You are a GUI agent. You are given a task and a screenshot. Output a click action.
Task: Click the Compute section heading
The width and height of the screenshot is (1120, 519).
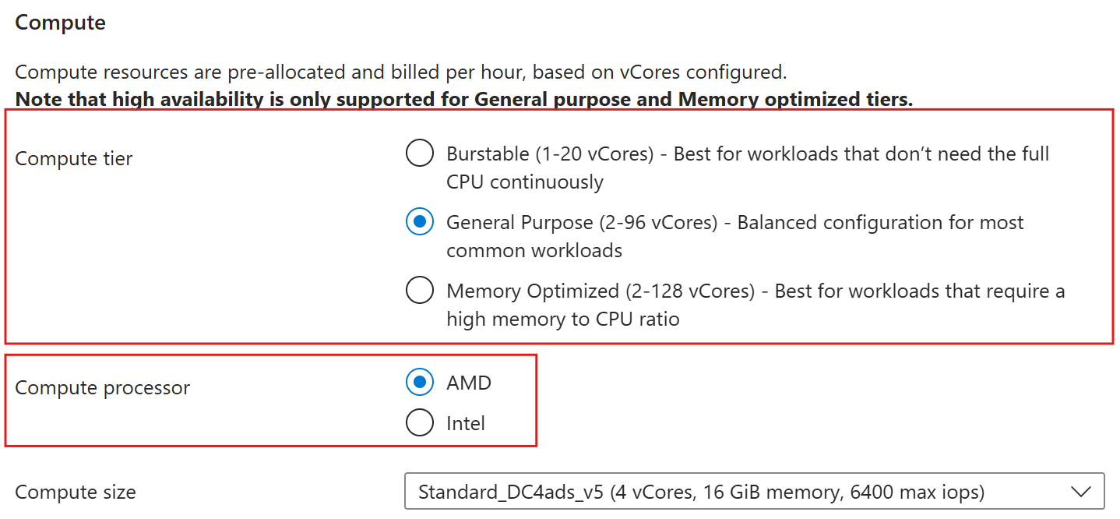(x=60, y=23)
